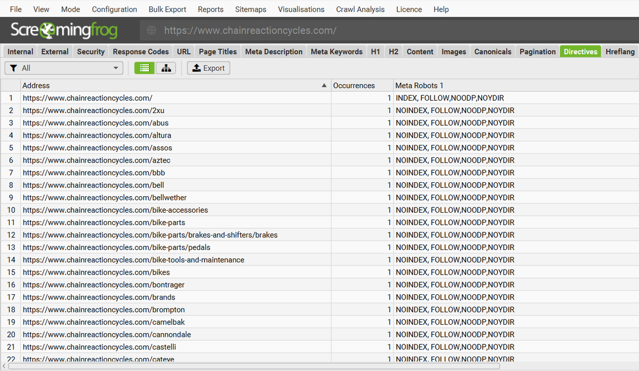Click the Screaming Frog logo
The height and width of the screenshot is (371, 639).
[x=64, y=30]
